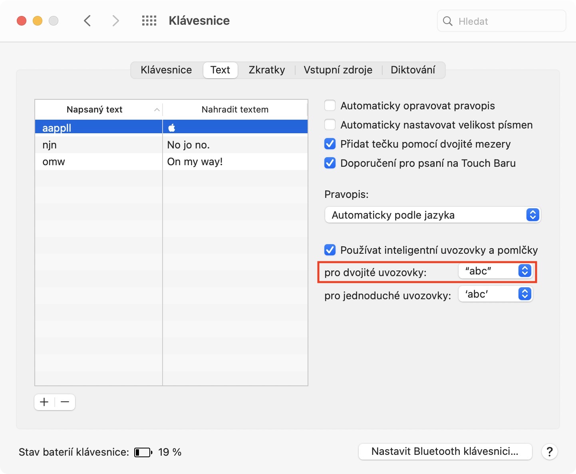576x474 pixels.
Task: Click Nastavit Bluetooth klávesnici button
Action: (445, 452)
